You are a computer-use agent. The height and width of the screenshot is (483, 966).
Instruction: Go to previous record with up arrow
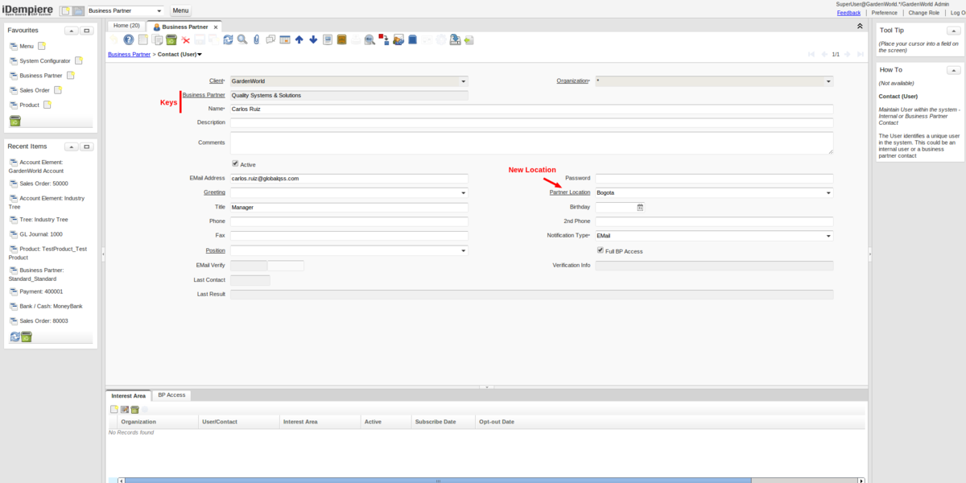click(x=299, y=39)
